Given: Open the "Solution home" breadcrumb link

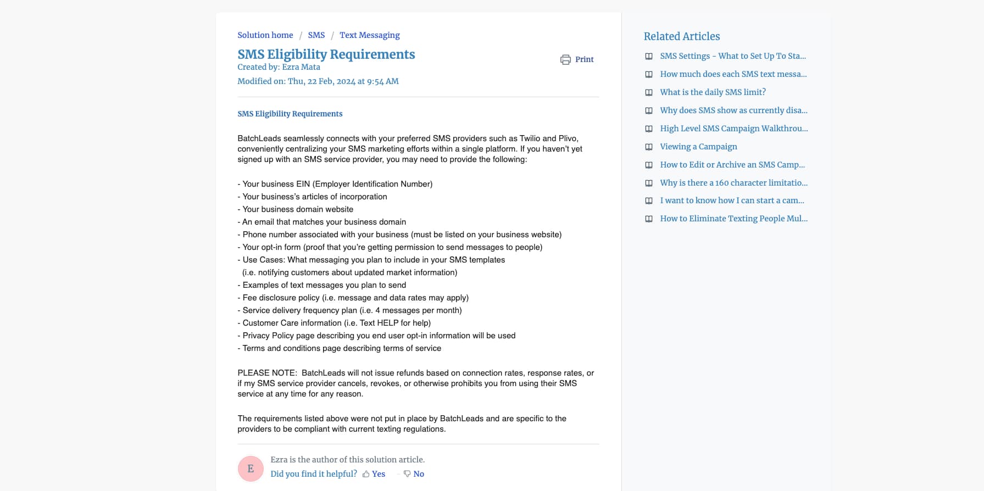Looking at the screenshot, I should [265, 35].
